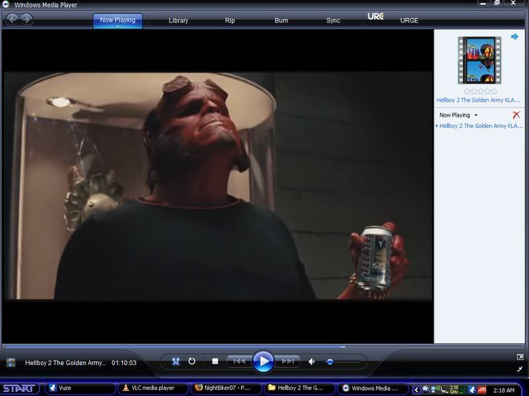Screen dimensions: 529x396
Task: Click the Forward navigation arrow
Action: (x=26, y=20)
